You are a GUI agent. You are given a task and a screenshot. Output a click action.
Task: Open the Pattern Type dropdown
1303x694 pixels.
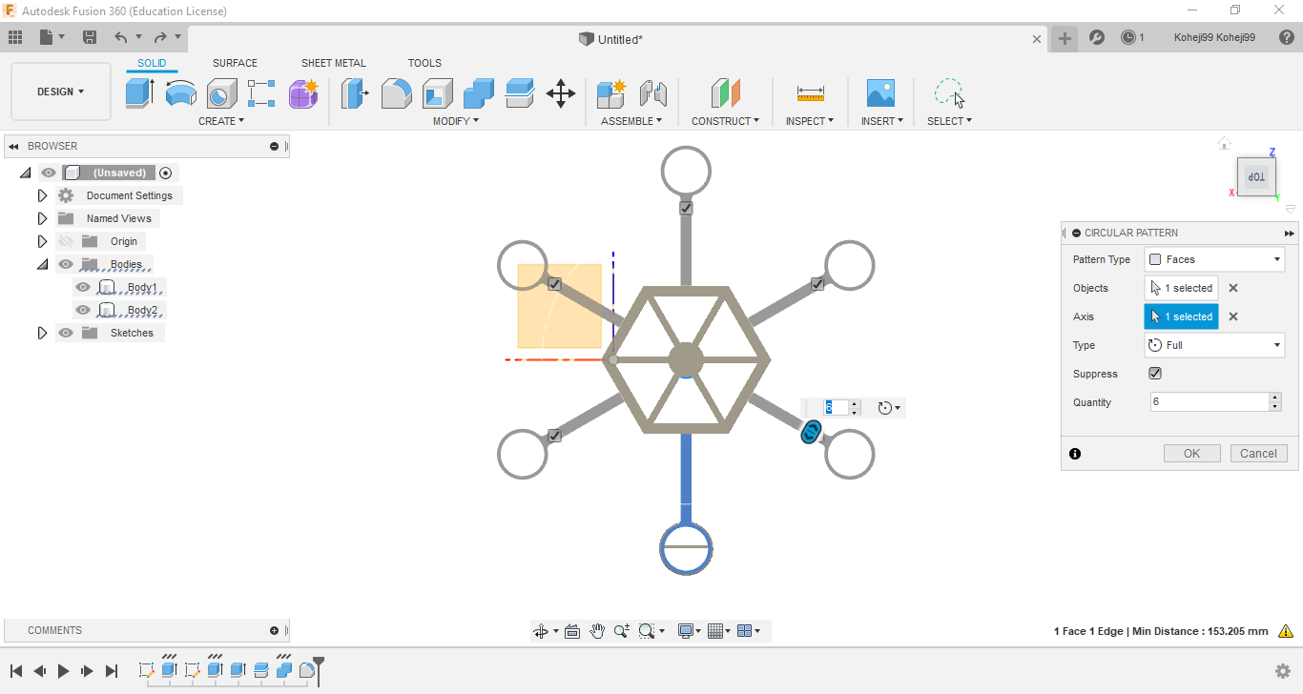1214,259
